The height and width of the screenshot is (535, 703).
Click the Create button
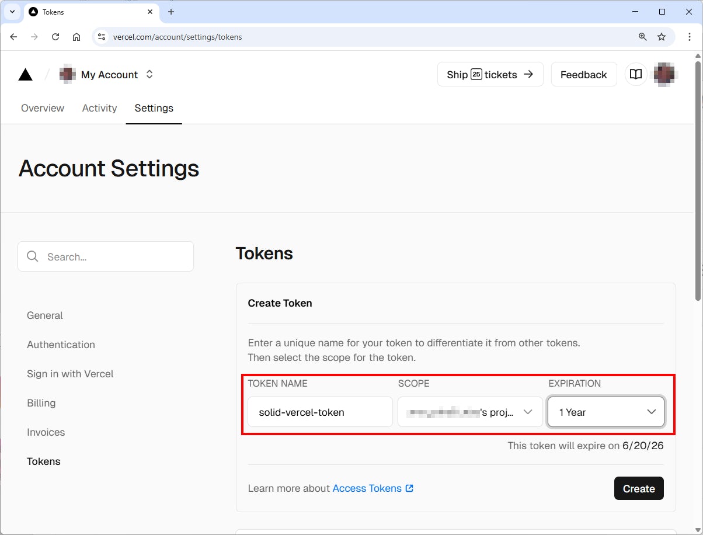639,488
